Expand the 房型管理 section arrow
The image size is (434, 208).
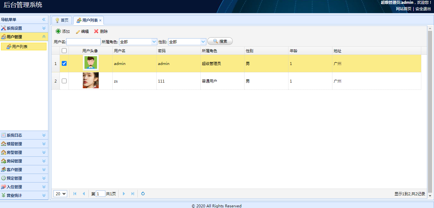[x=44, y=152]
